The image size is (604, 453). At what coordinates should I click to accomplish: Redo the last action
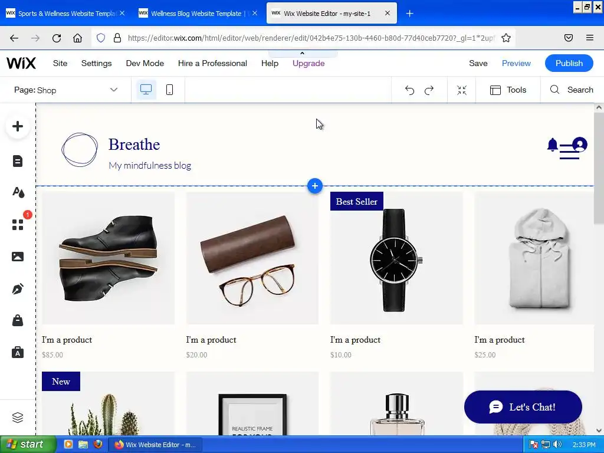pos(429,90)
